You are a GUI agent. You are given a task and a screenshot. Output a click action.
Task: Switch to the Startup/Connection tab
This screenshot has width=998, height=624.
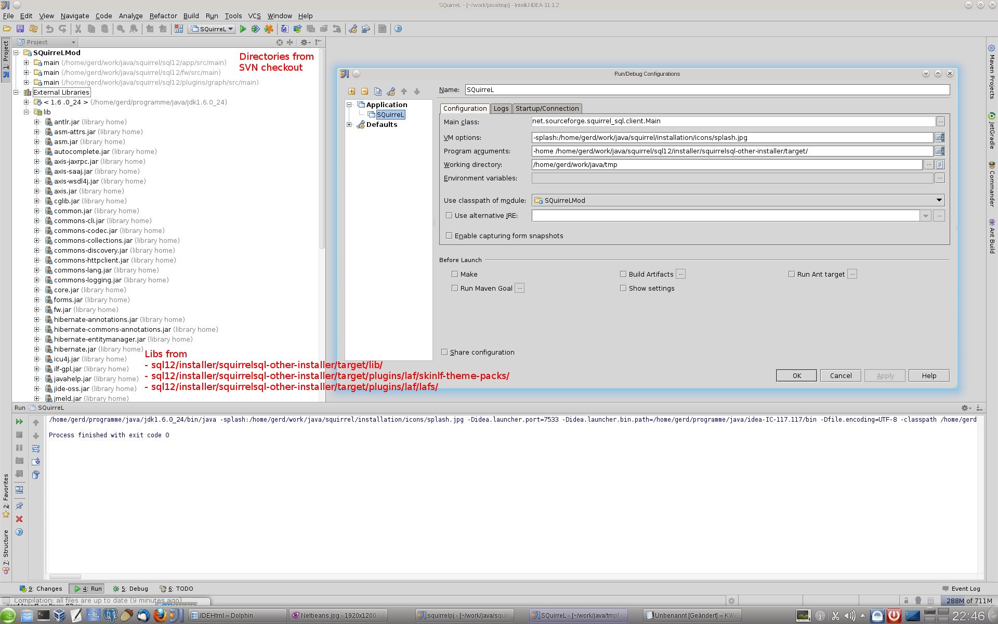pos(547,108)
